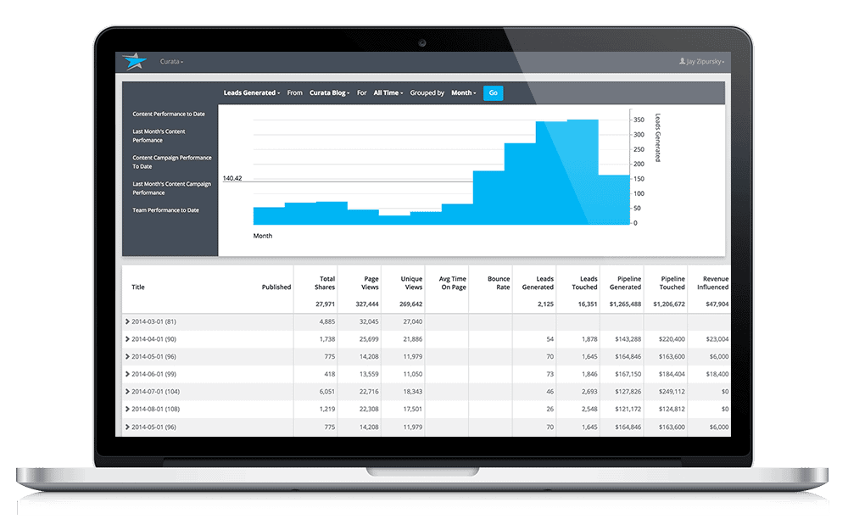Viewport: 848px width, 519px height.
Task: Expand the 2014-07-01 (104) row
Action: pyautogui.click(x=128, y=392)
